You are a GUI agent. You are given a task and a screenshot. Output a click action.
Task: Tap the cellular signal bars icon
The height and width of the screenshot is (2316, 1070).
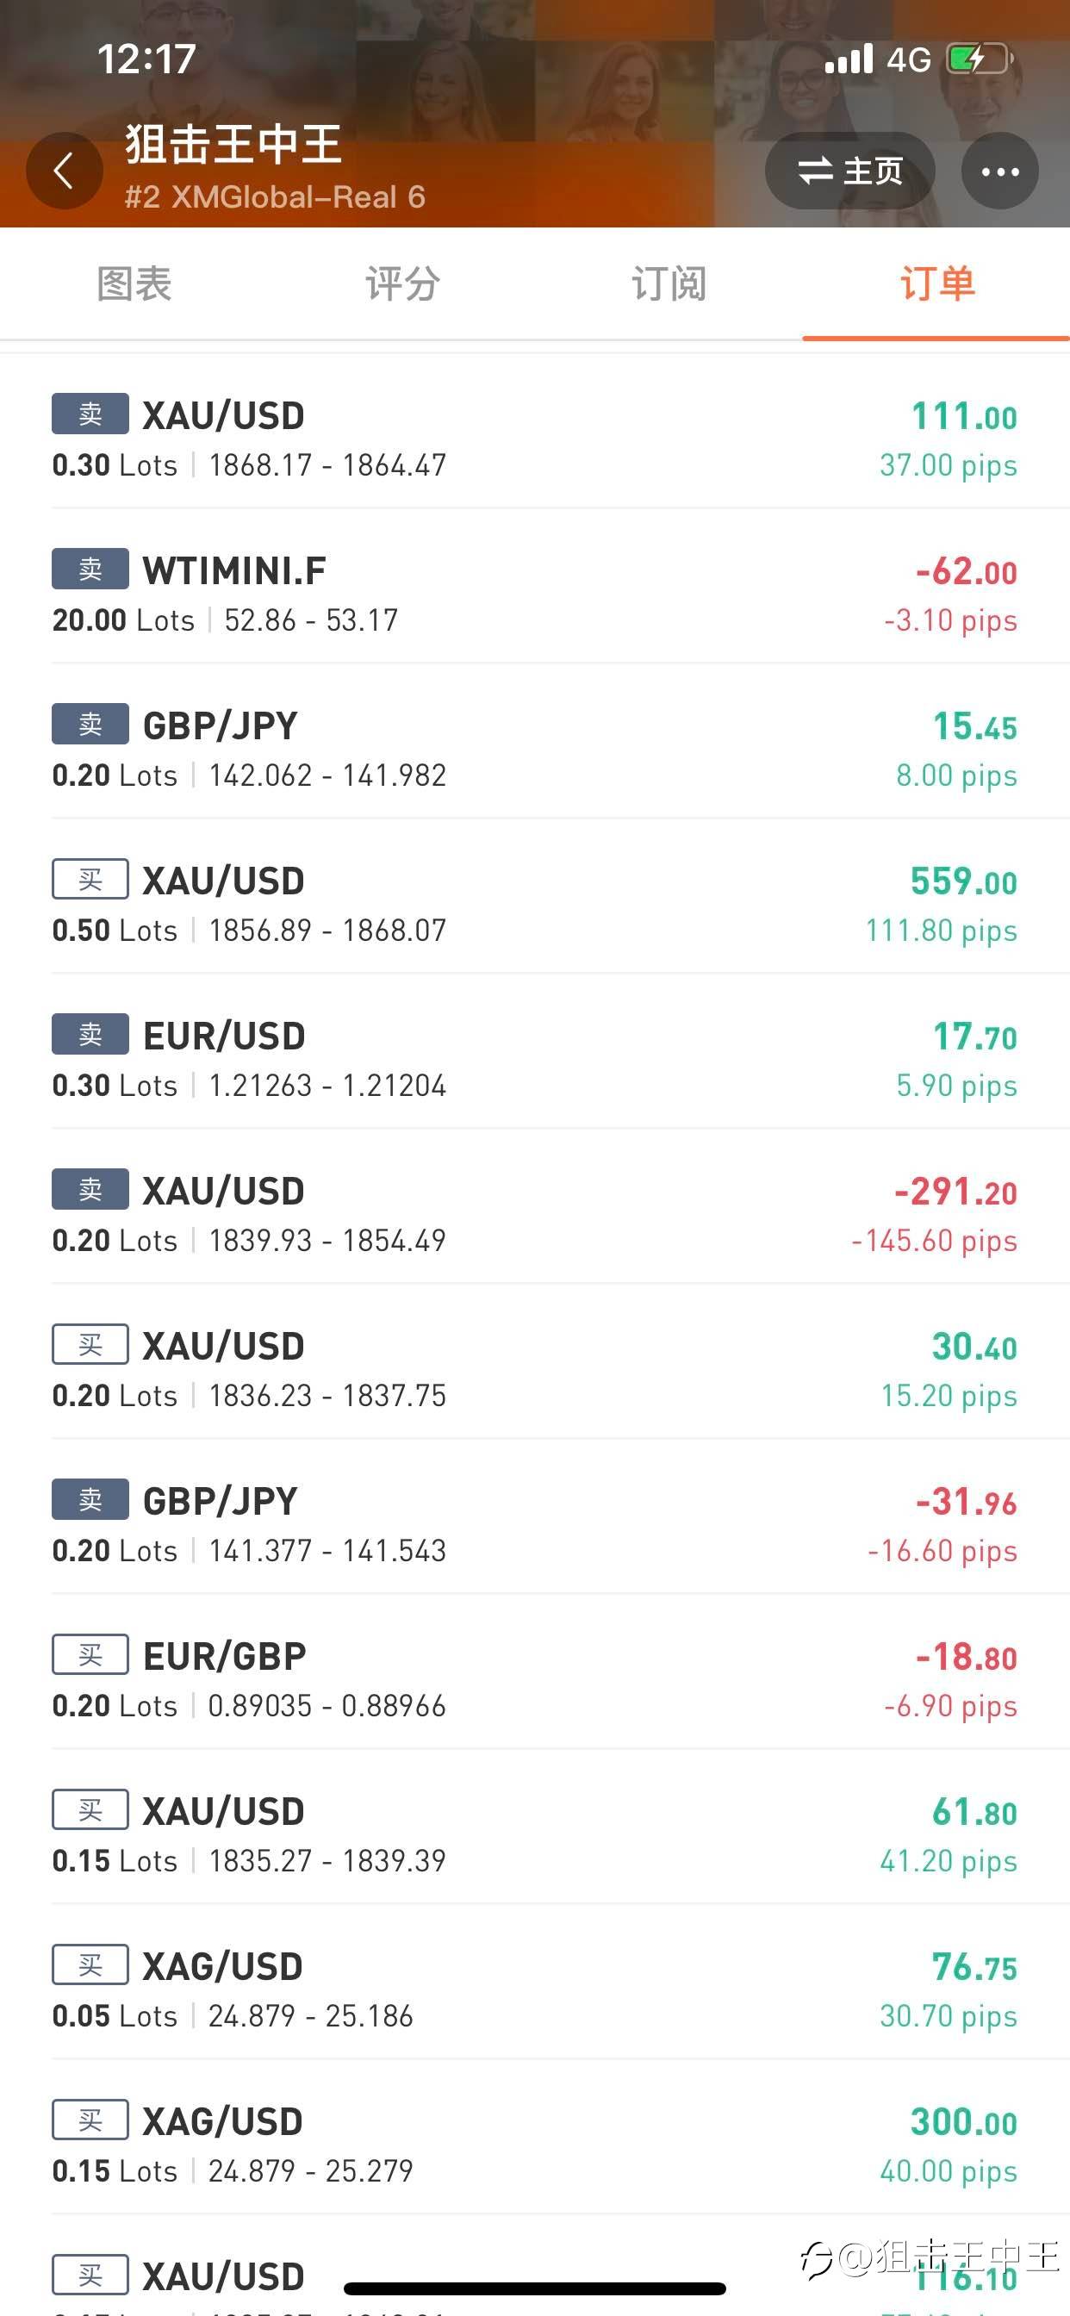pos(849,59)
